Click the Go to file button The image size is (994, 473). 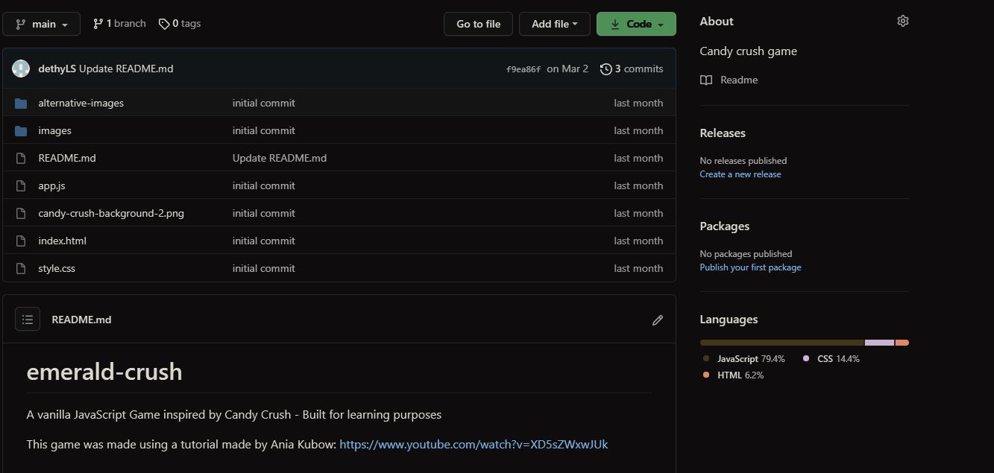[x=478, y=24]
